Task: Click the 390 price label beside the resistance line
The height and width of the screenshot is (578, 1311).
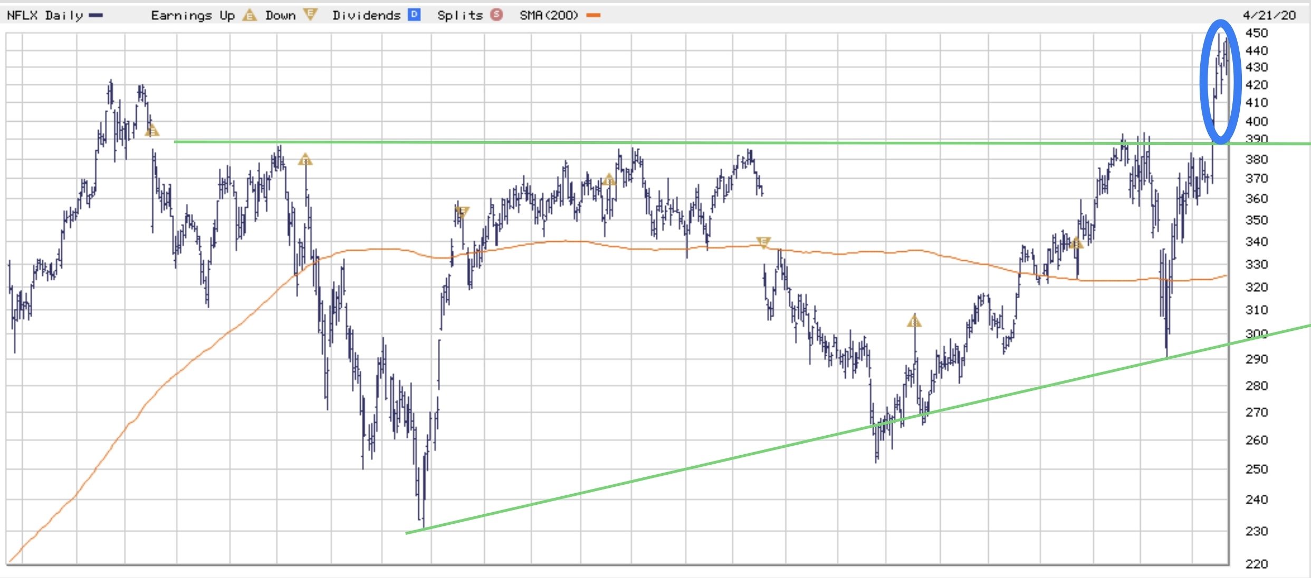Action: [x=1256, y=139]
